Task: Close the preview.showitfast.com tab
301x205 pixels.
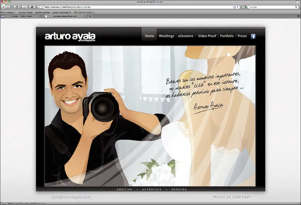Action: (84, 16)
